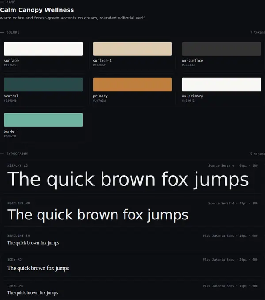Select the on-primary cream swatch
The height and width of the screenshot is (300, 265).
click(x=221, y=85)
